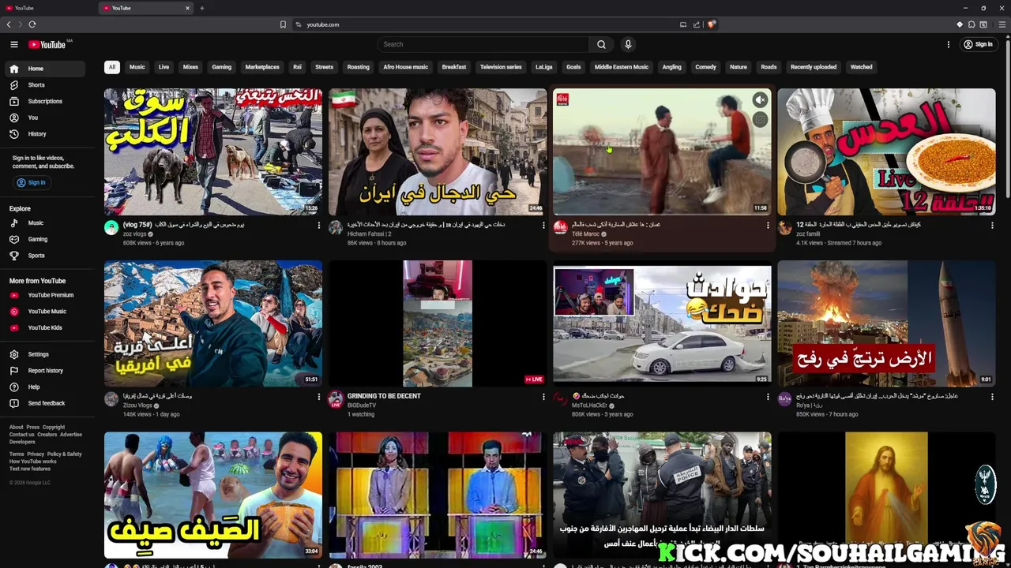The width and height of the screenshot is (1011, 568).
Task: Unmute the Télé Maroc video preview
Action: tap(760, 100)
